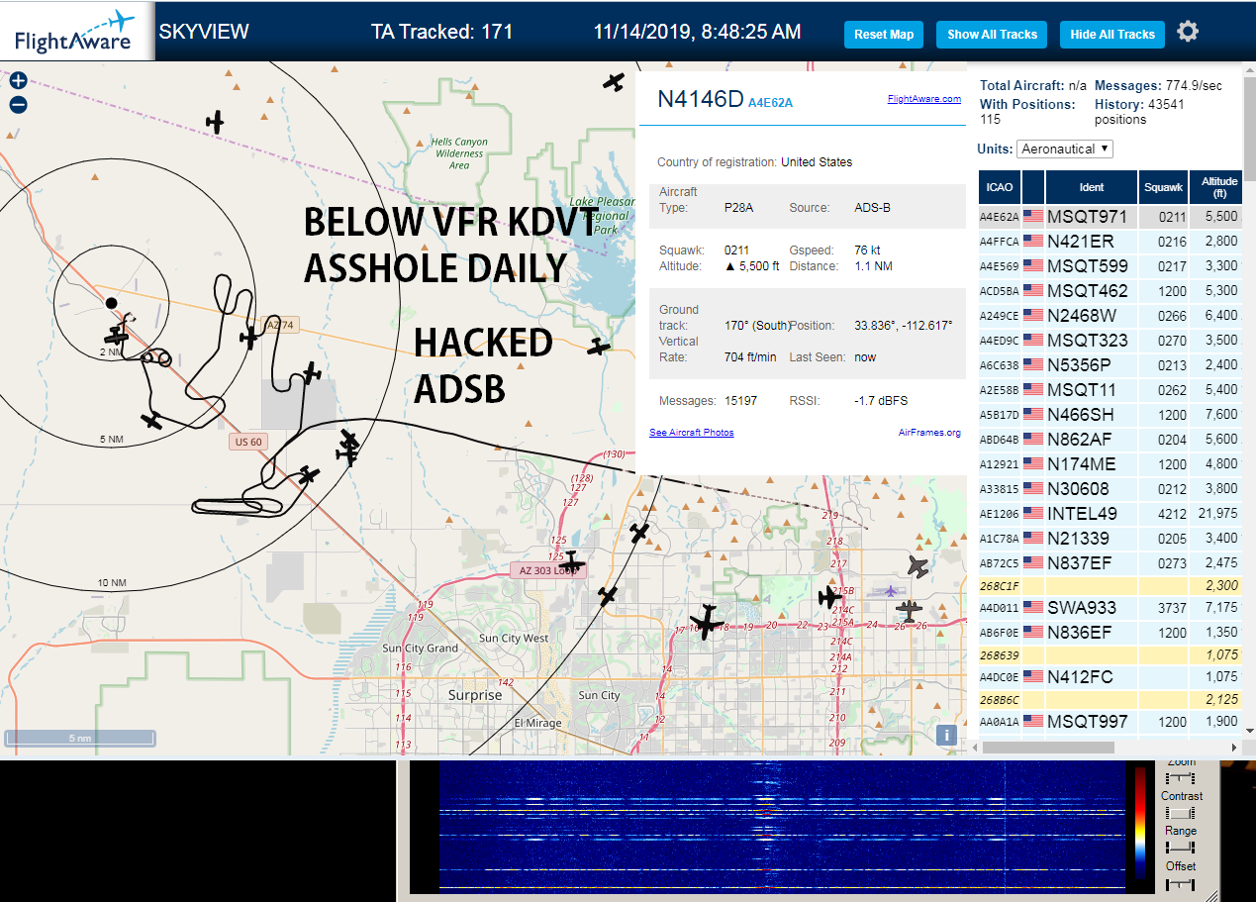Screen dimensions: 1256x902
Task: Select the yellow row with ICAO 268C1F
Action: pyautogui.click(x=1111, y=585)
